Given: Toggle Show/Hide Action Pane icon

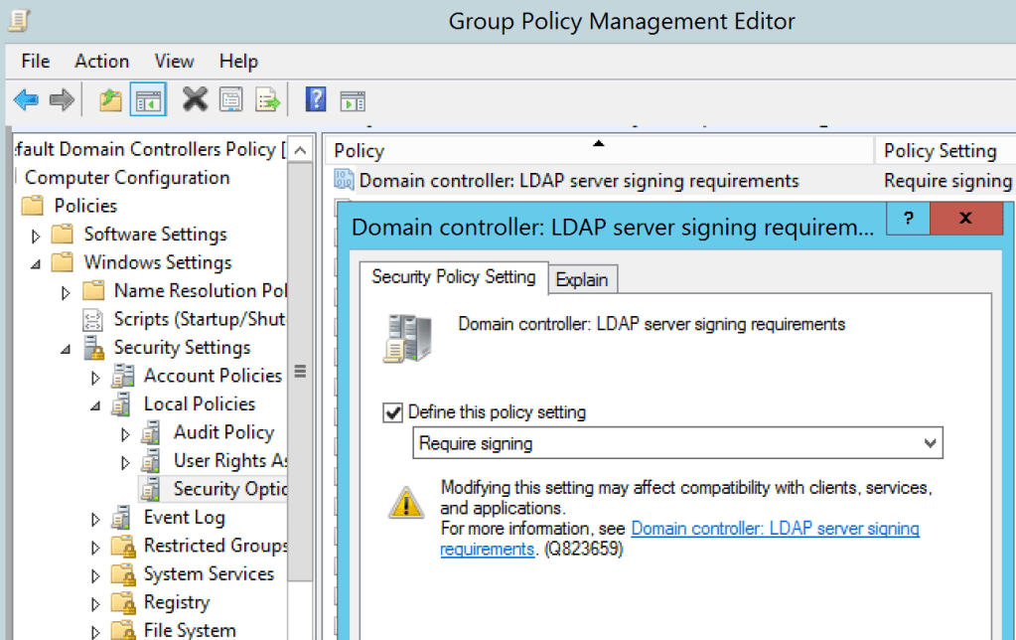Looking at the screenshot, I should [353, 99].
